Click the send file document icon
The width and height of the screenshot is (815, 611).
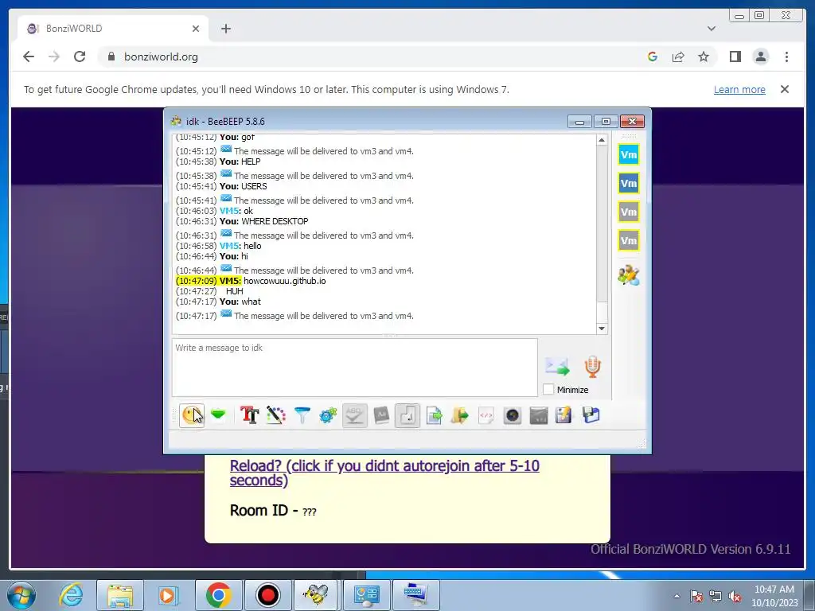tap(434, 415)
